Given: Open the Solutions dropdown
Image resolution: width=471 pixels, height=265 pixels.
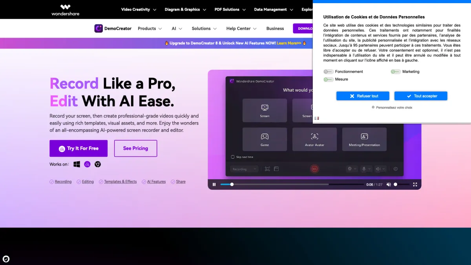Looking at the screenshot, I should point(204,29).
